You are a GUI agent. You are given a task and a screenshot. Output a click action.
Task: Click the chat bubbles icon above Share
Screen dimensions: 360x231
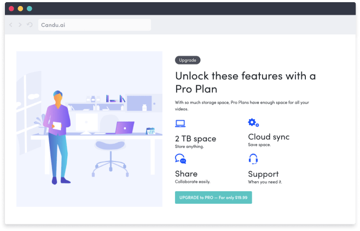[x=181, y=158]
